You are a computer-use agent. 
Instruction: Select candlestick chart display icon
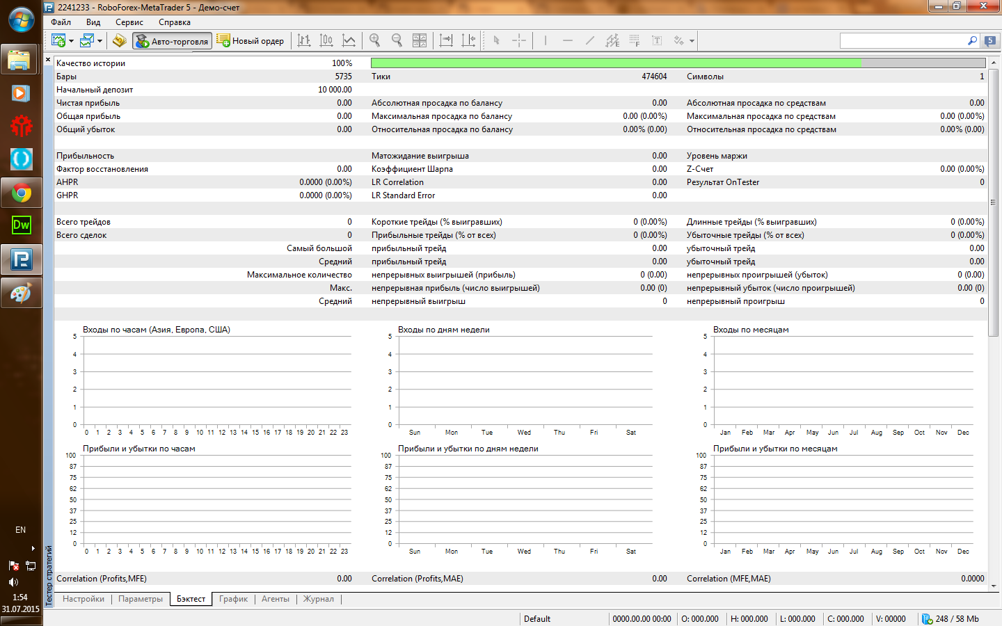pos(326,41)
